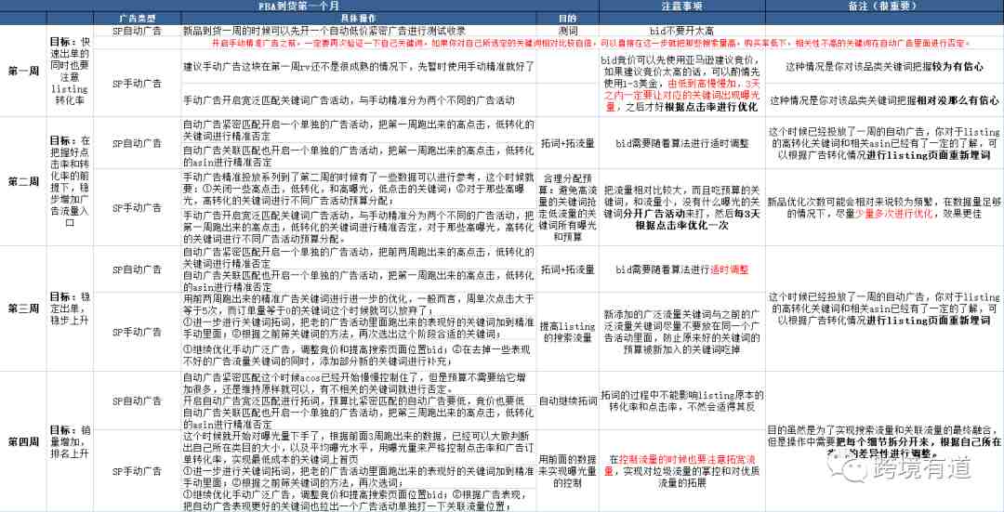The image size is (1004, 512).
Task: Click the 测词 purpose cell
Action: 567,31
